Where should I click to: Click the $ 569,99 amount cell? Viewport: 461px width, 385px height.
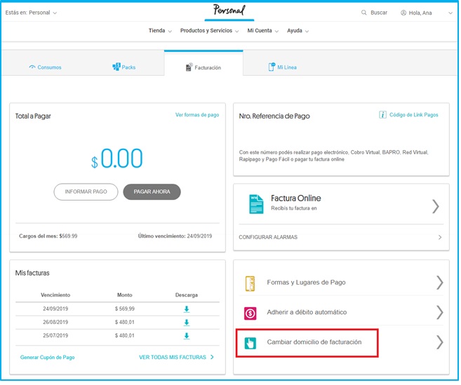[x=126, y=310]
